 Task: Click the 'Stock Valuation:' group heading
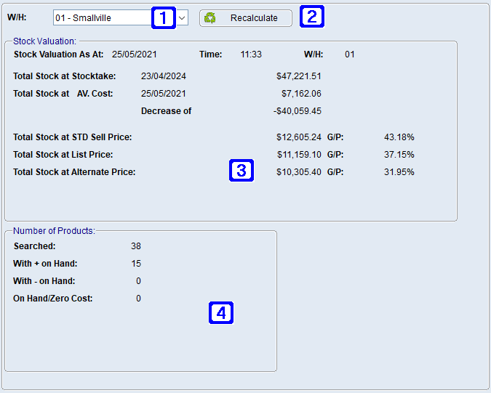pyautogui.click(x=45, y=41)
